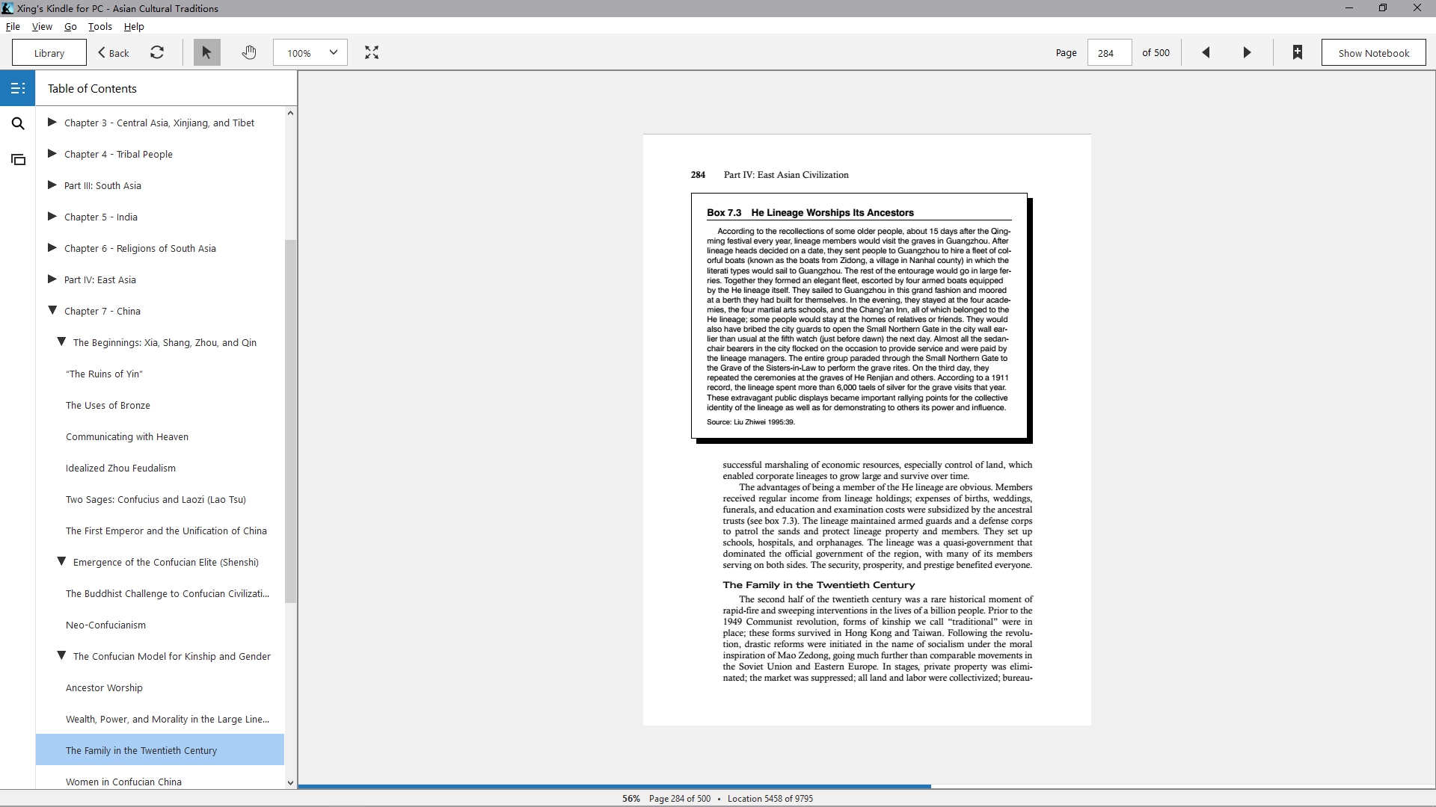Click the table of contents scrollbar thumb
This screenshot has height=807, width=1436.
coord(290,421)
